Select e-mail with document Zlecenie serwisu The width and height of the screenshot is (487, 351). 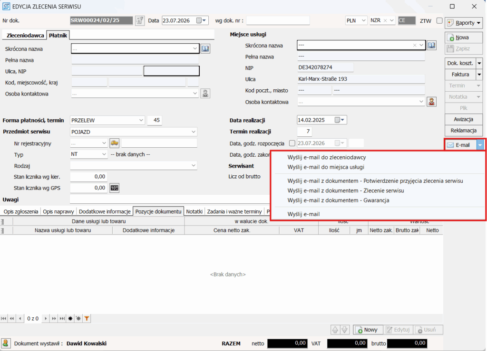(x=346, y=190)
